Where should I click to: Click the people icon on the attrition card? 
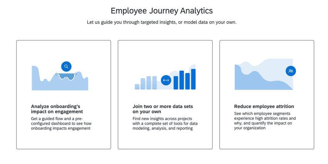pos(291,71)
